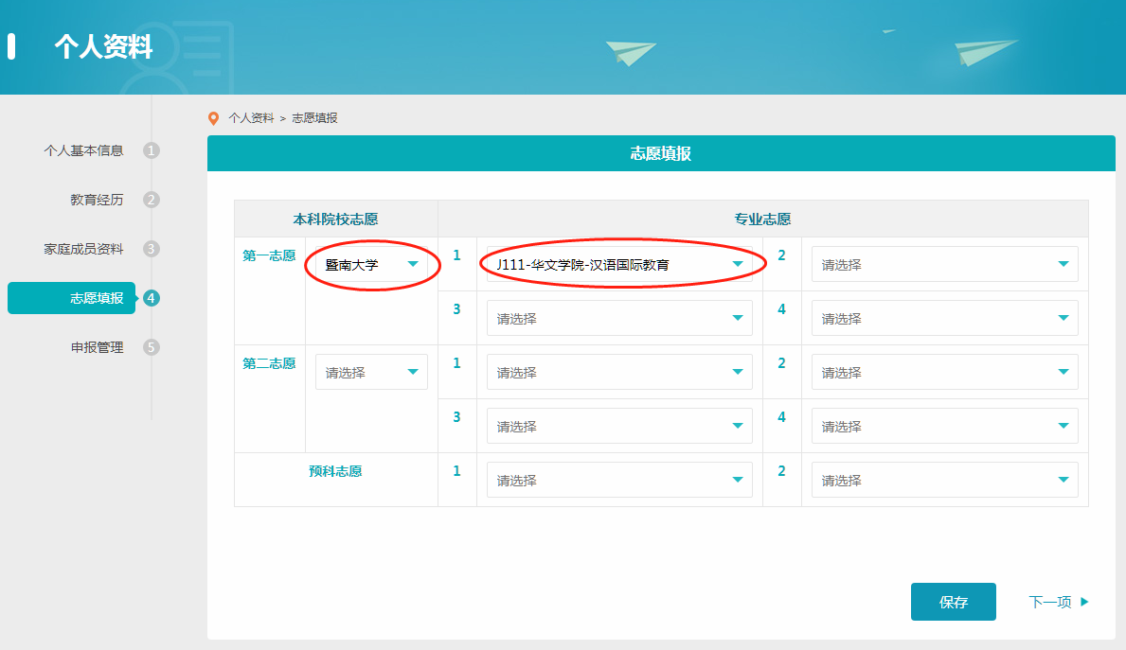Open step 1 个人基本信息 in sidebar
The width and height of the screenshot is (1126, 650).
pyautogui.click(x=83, y=150)
